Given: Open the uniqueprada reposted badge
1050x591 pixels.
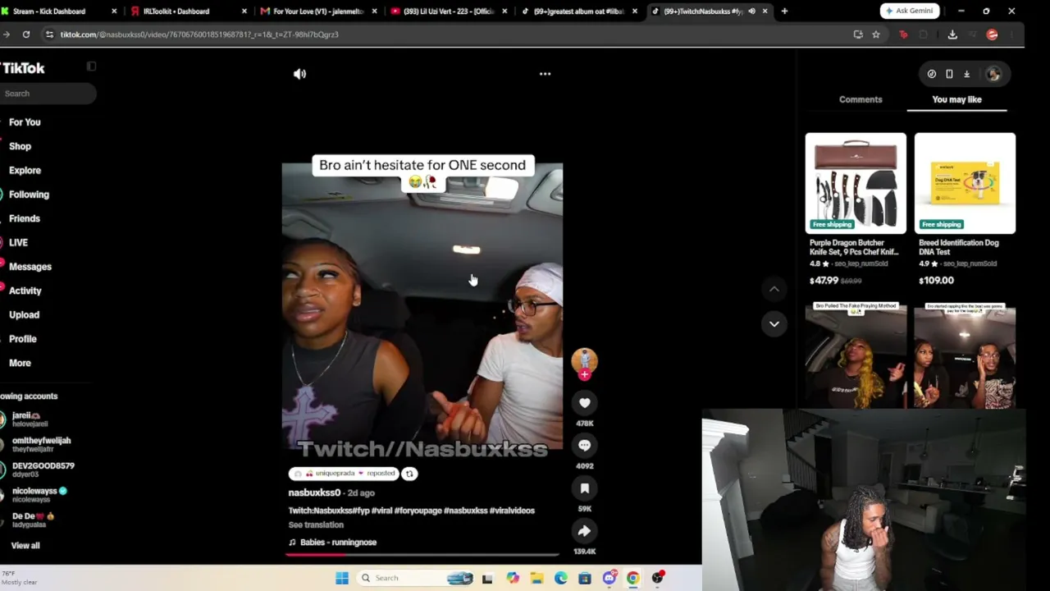Looking at the screenshot, I should pos(345,474).
